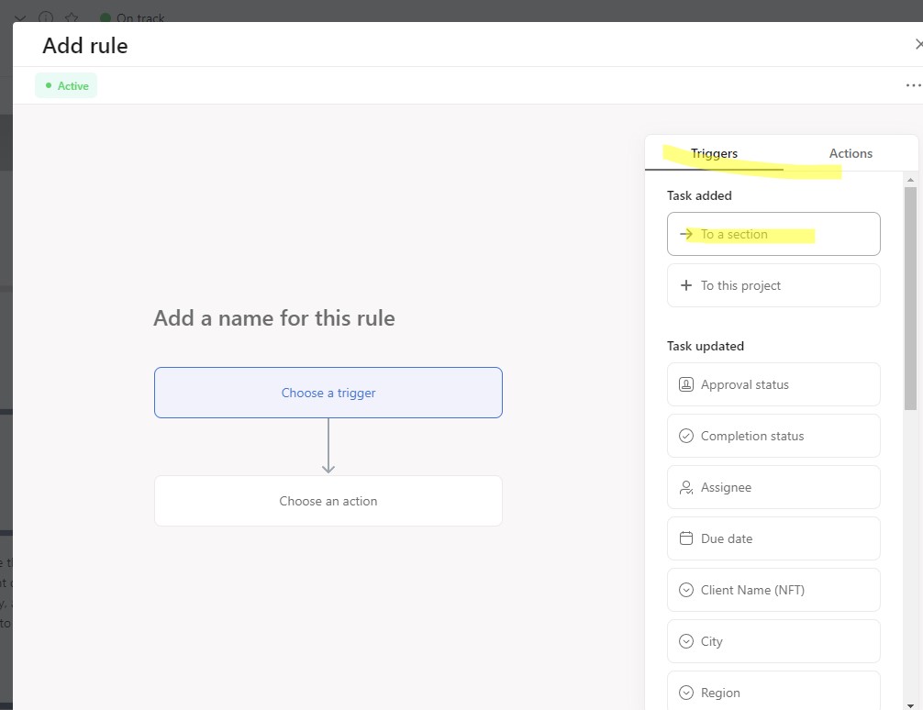Click the plus icon beside To this project

685,285
